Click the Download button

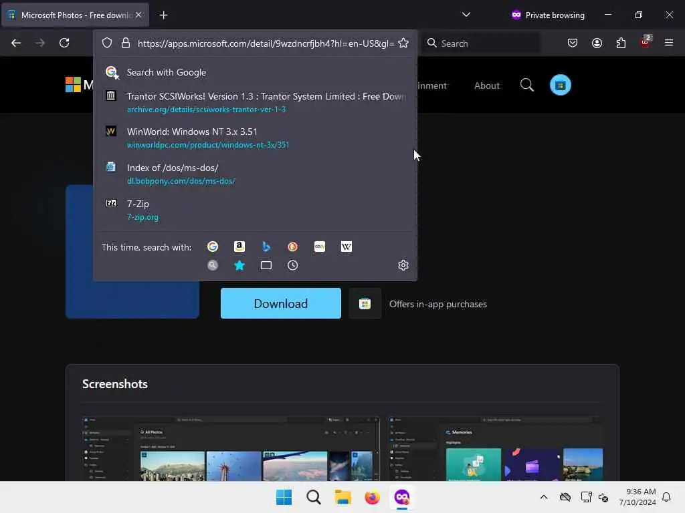click(281, 303)
